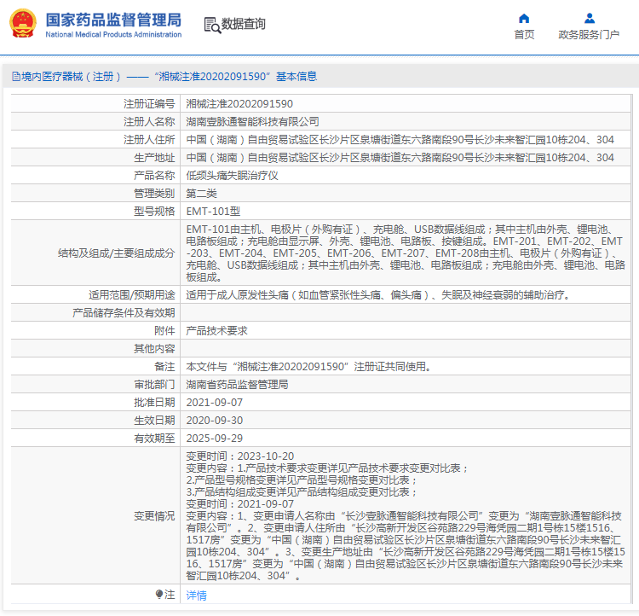Screen dimensions: 639x616
Task: Click the 适用范围/预期用途 label
Action: [132, 295]
